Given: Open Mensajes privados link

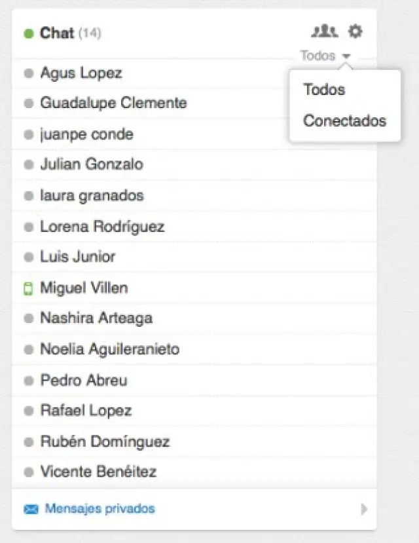Looking at the screenshot, I should (x=100, y=508).
